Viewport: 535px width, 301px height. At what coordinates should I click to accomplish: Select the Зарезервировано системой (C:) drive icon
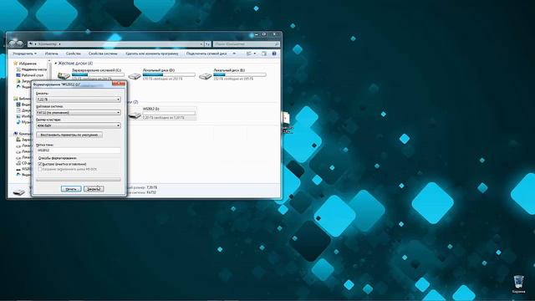[64, 76]
